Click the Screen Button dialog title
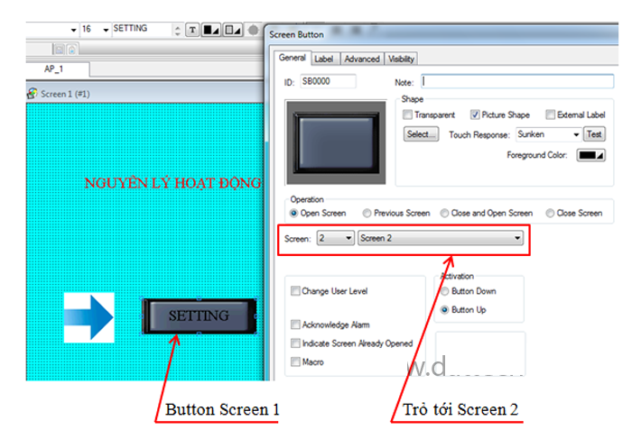This screenshot has width=632, height=448. pos(296,35)
